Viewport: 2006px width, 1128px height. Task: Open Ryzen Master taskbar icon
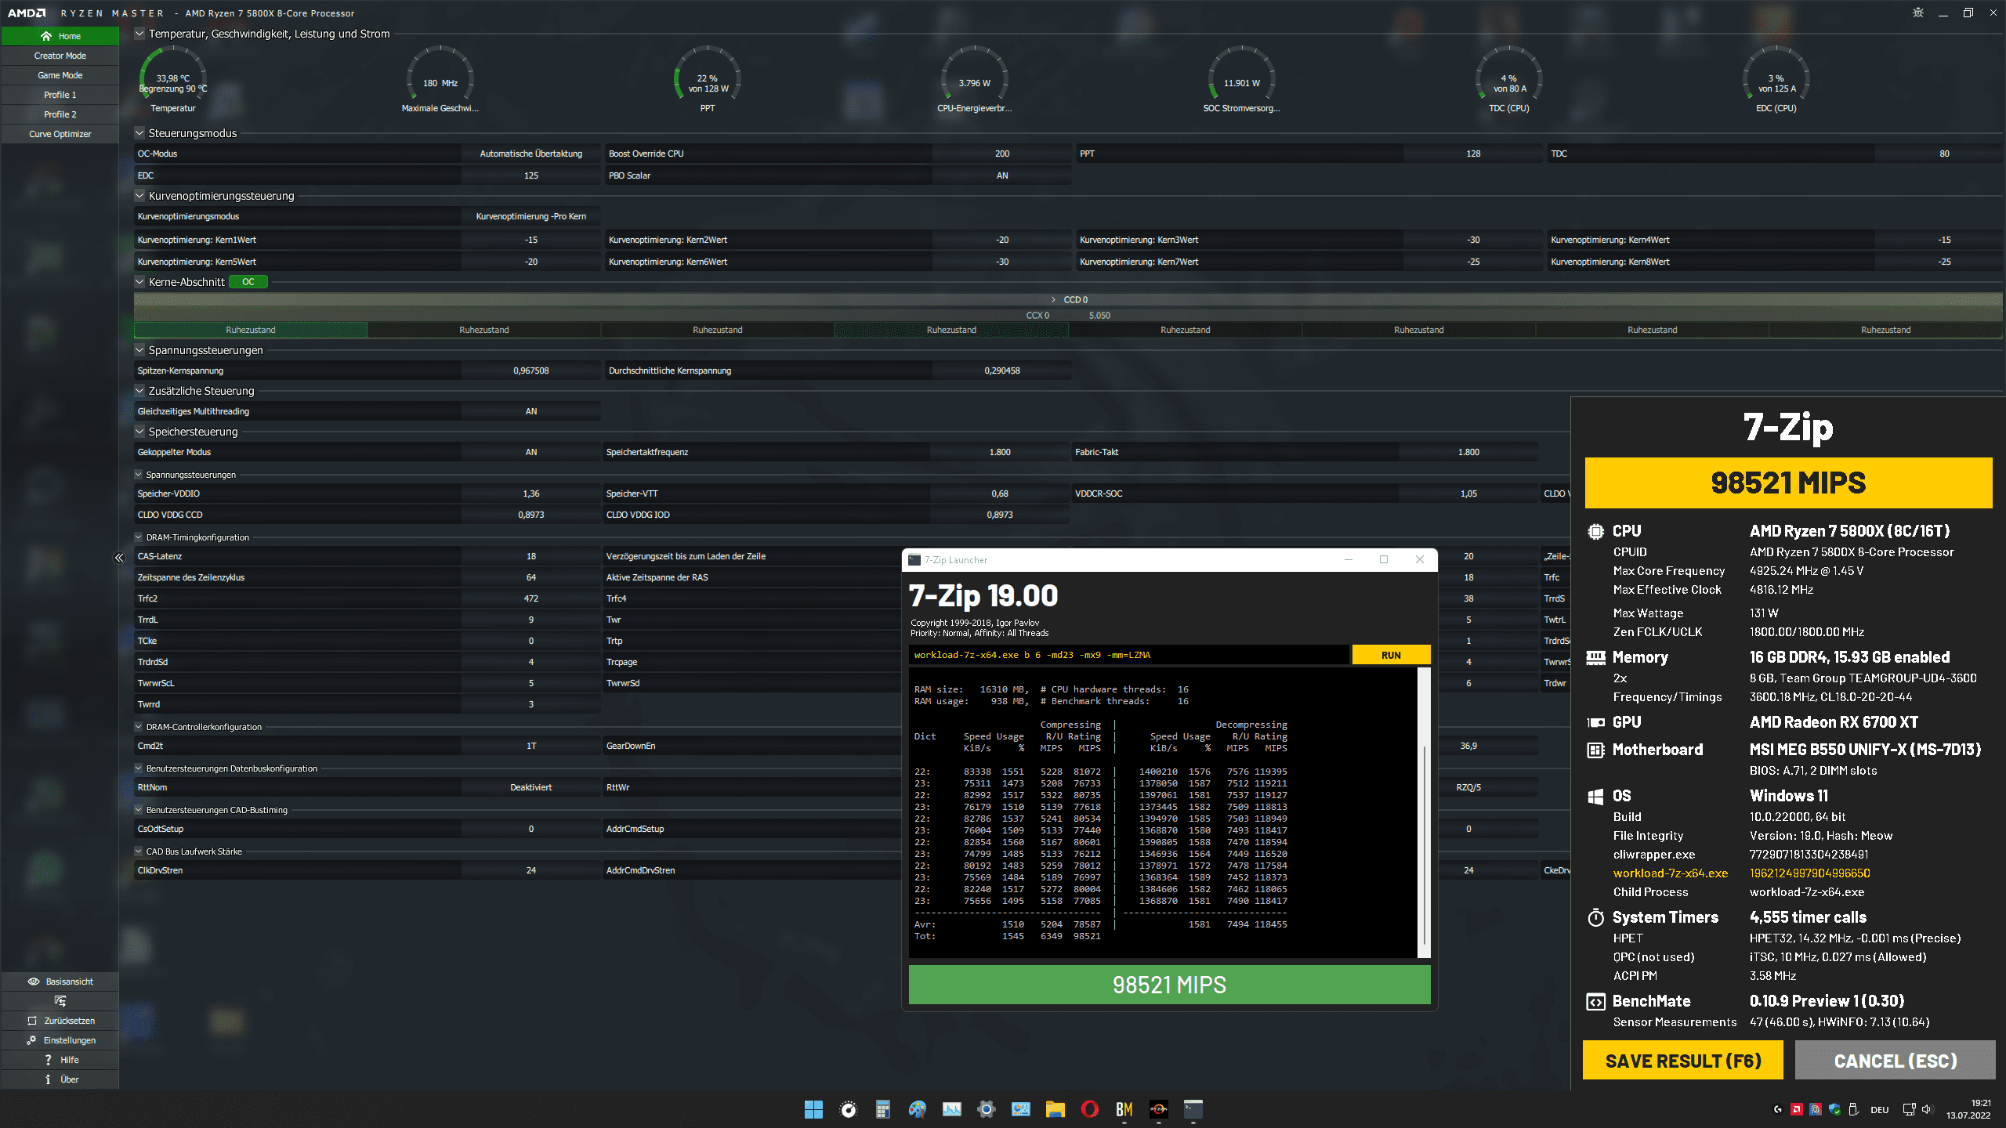(1159, 1109)
